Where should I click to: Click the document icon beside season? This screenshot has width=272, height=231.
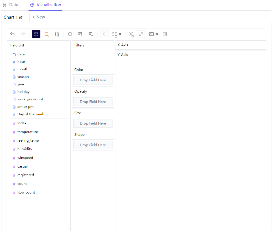(14, 77)
